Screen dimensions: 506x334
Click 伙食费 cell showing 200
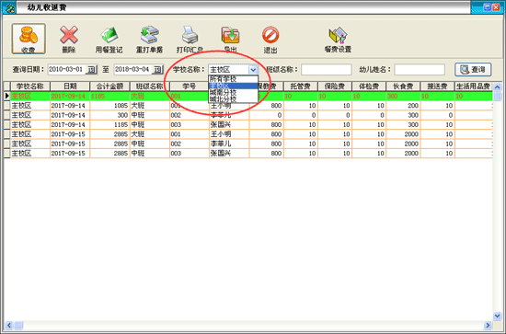coord(403,106)
